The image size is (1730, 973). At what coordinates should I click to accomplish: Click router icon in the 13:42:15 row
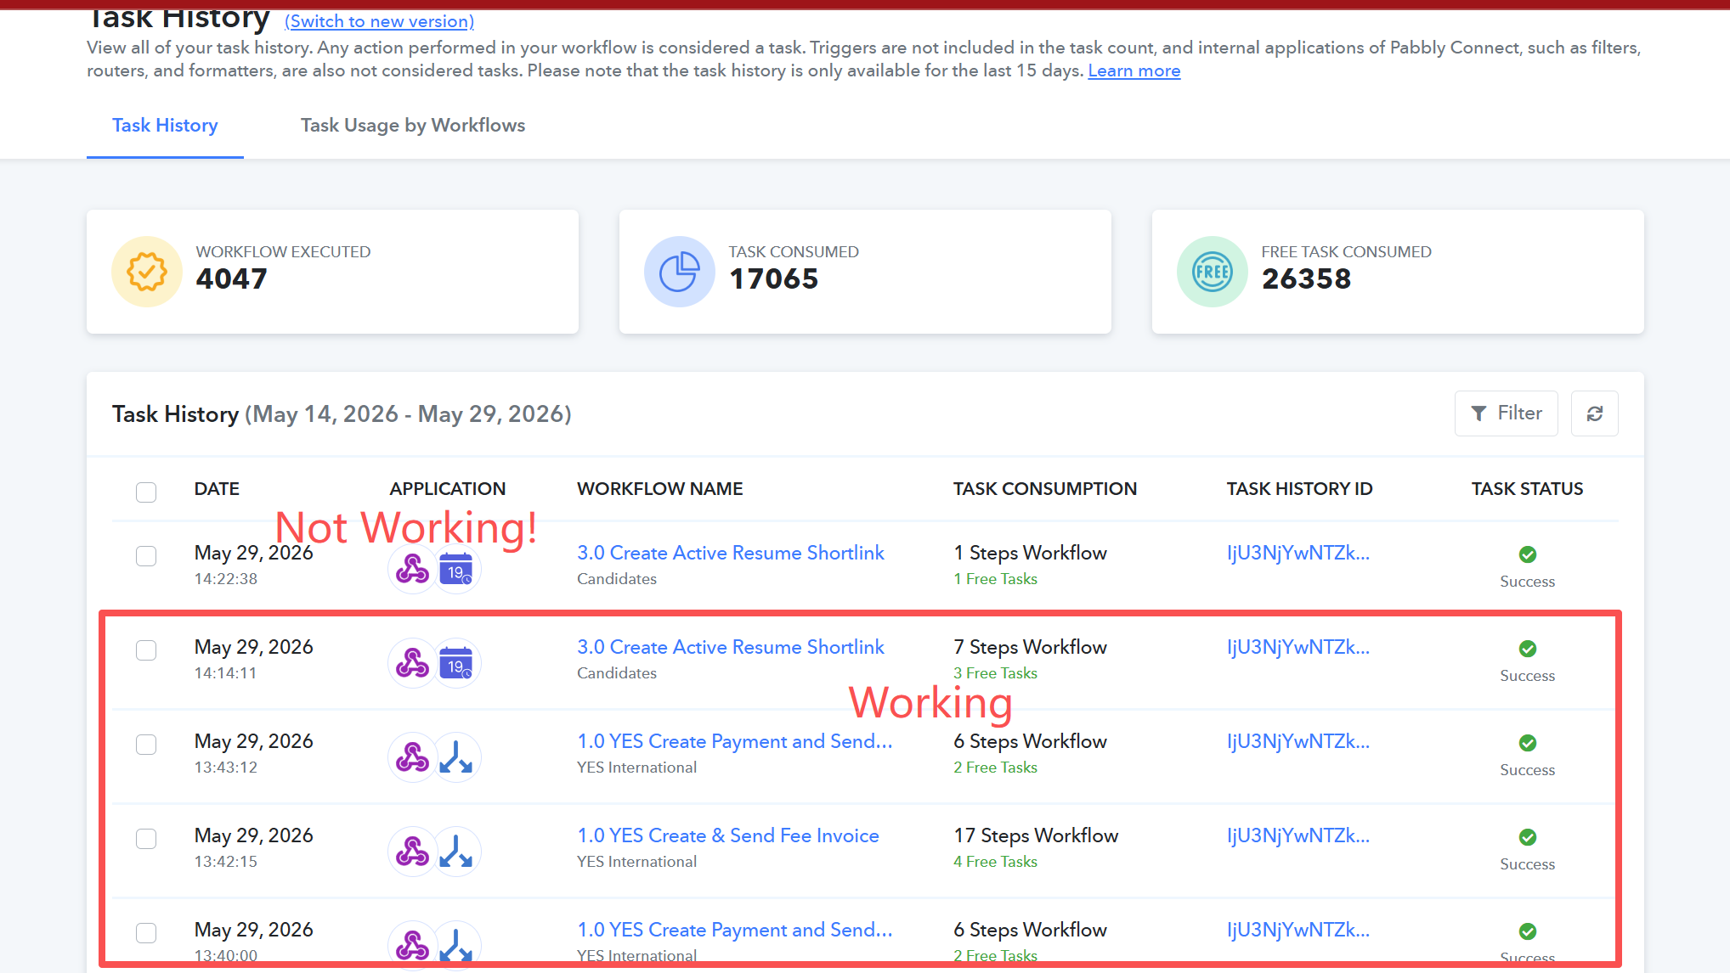[x=456, y=852]
